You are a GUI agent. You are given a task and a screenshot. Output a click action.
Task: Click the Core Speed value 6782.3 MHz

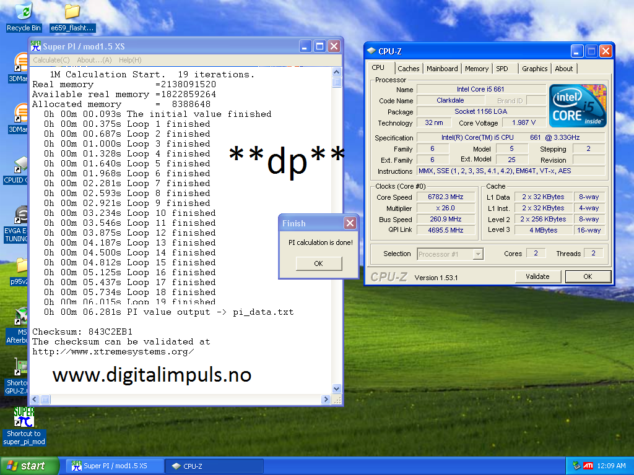446,197
